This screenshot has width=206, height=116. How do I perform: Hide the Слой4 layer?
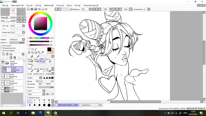[5, 68]
